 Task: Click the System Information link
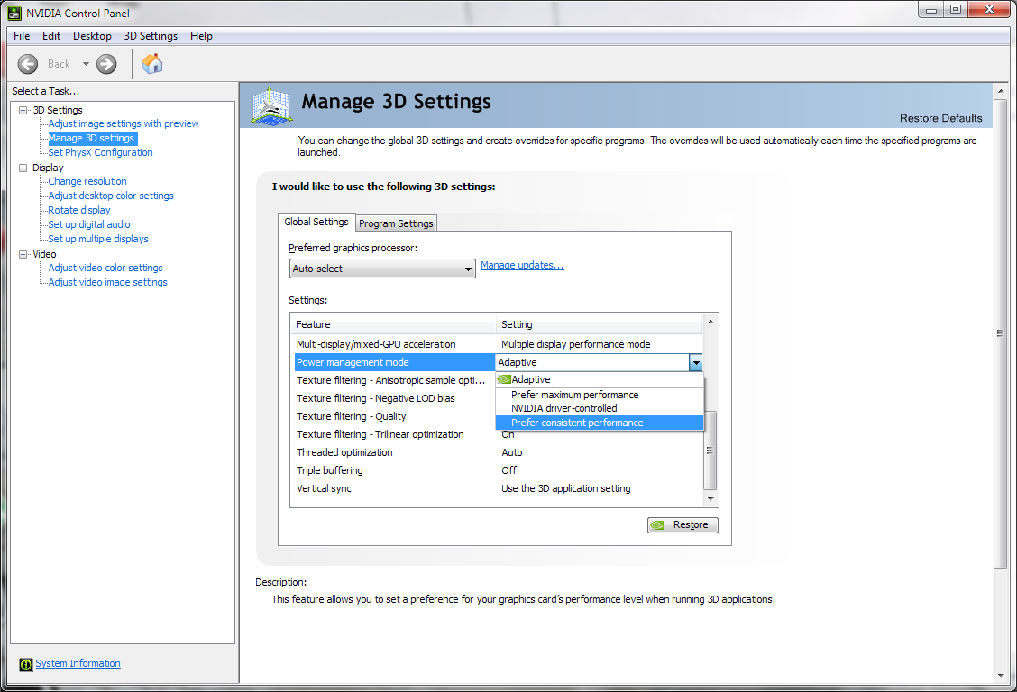click(x=78, y=663)
